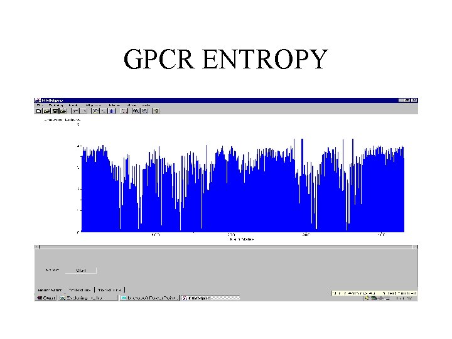The image size is (452, 339).
Task: Click the toolbar icon just left of the blue bar icon
Action: (104, 110)
